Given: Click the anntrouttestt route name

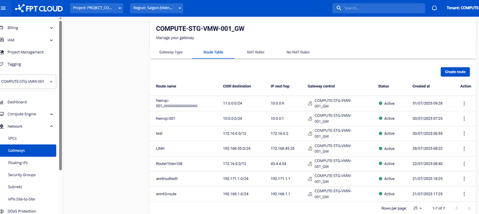Looking at the screenshot, I should 166,178.
